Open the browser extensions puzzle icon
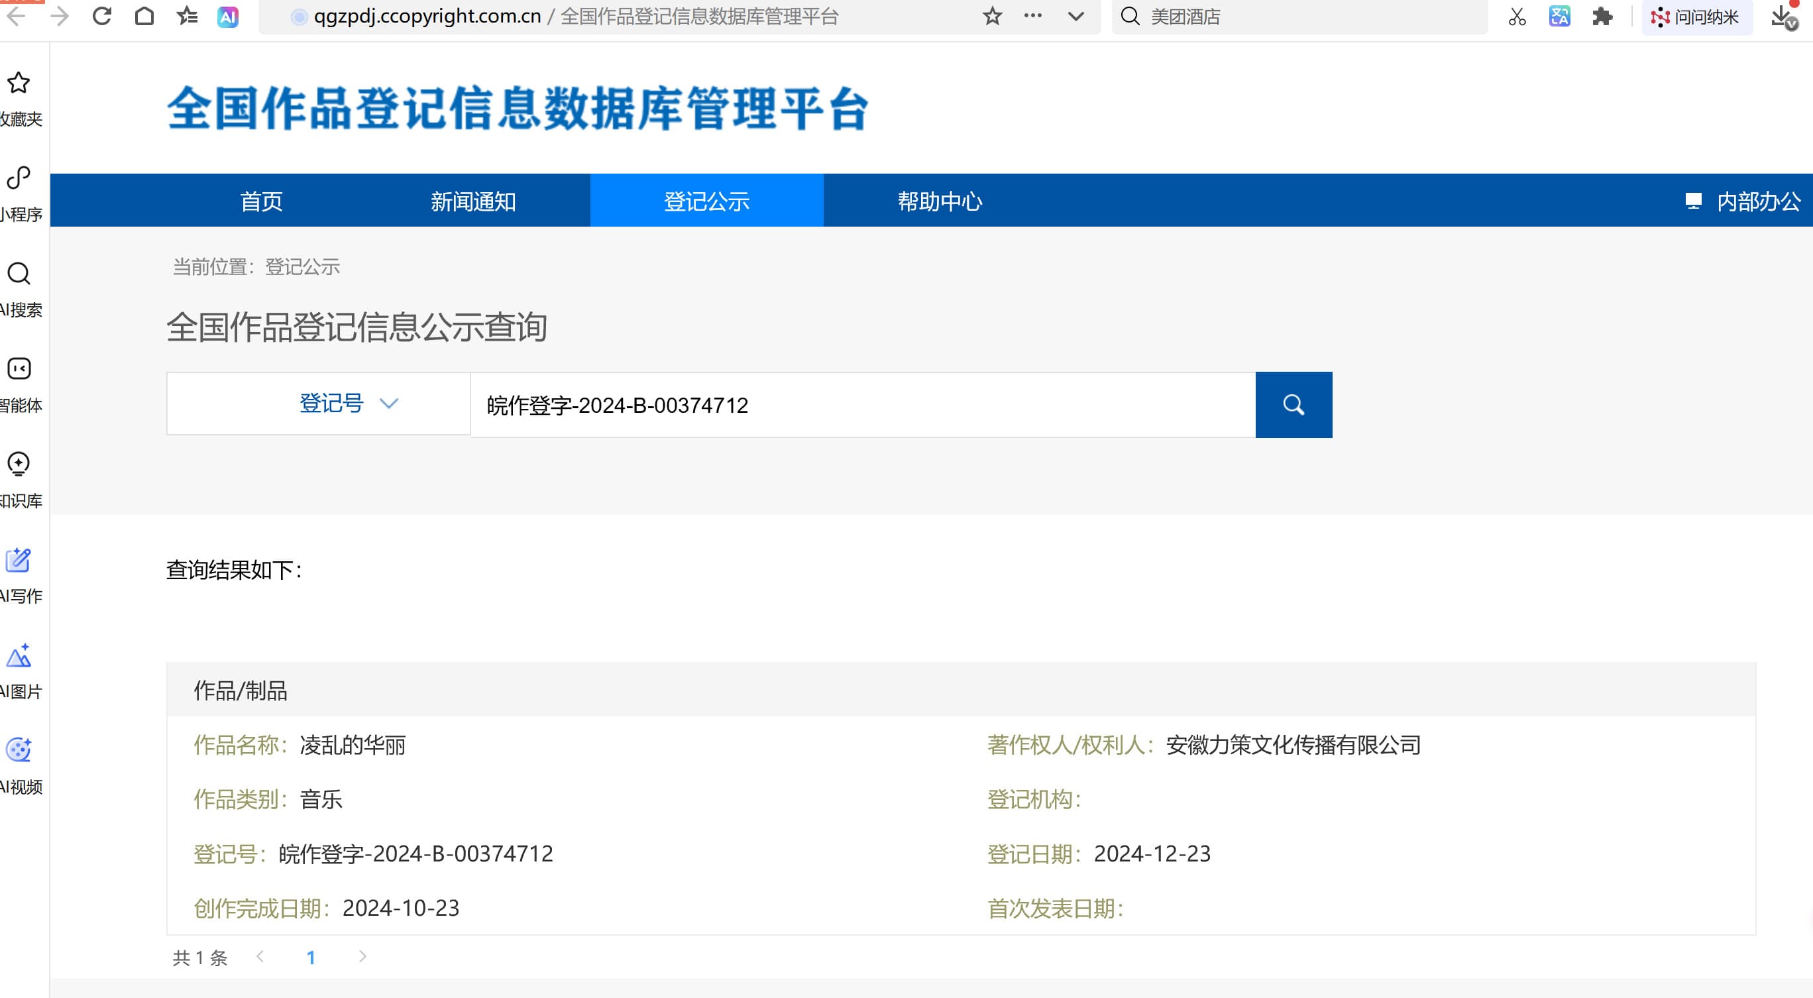The width and height of the screenshot is (1813, 998). point(1602,16)
